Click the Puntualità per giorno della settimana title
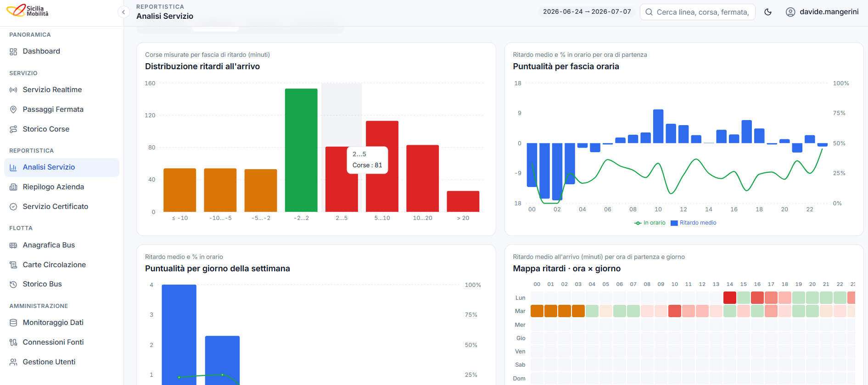868x385 pixels. [218, 269]
